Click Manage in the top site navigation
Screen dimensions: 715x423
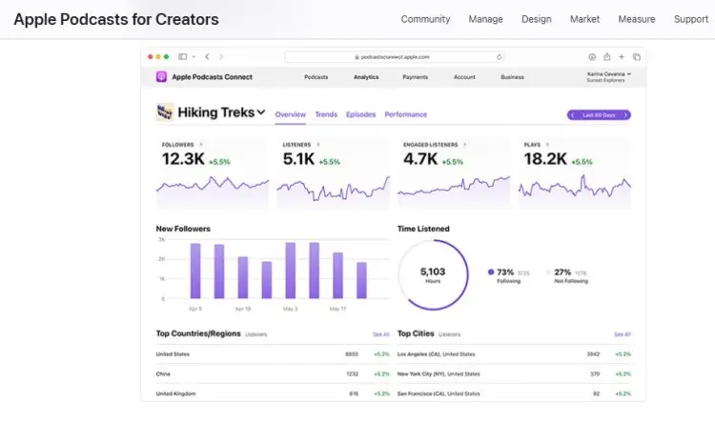pyautogui.click(x=485, y=19)
